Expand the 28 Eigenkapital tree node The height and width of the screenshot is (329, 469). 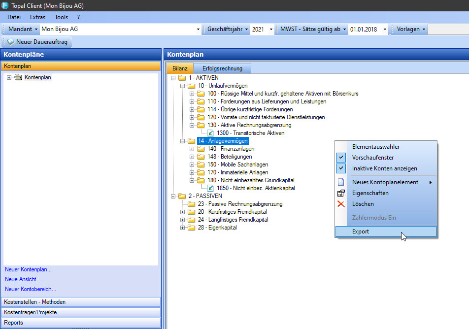[183, 228]
